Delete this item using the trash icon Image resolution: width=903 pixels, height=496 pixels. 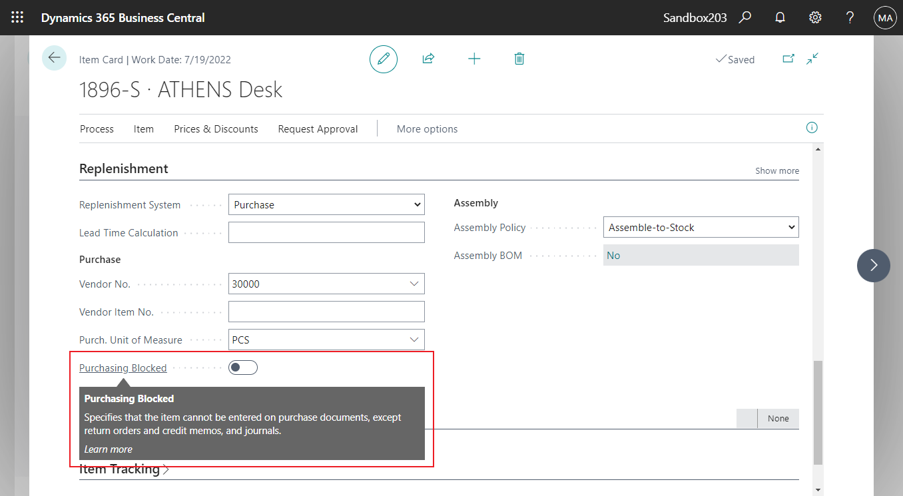[519, 59]
